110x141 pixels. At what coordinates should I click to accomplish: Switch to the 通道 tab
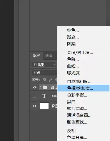(x=49, y=55)
